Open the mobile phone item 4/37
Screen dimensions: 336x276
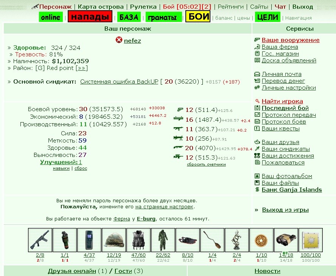coord(89,240)
